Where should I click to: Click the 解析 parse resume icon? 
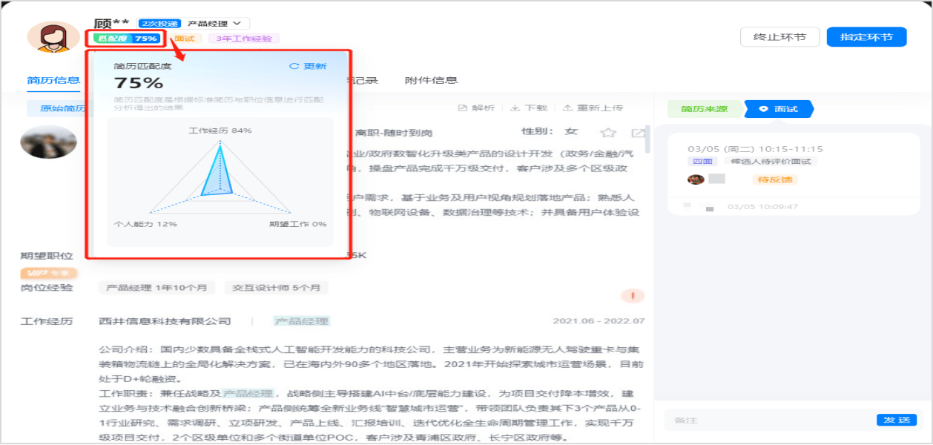coord(463,108)
